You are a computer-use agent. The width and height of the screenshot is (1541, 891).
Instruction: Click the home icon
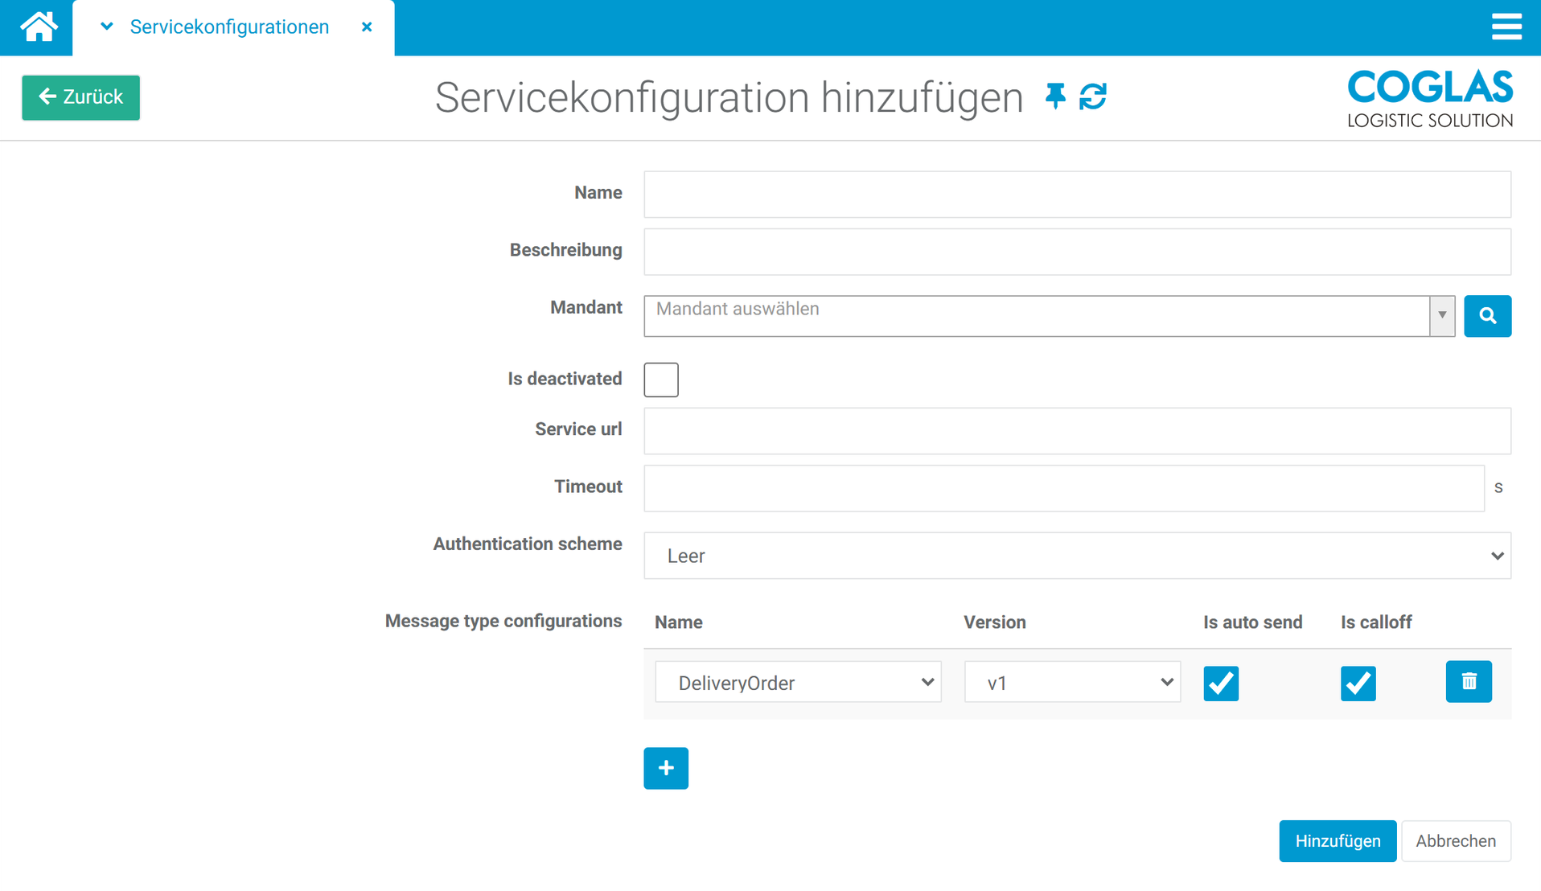38,27
